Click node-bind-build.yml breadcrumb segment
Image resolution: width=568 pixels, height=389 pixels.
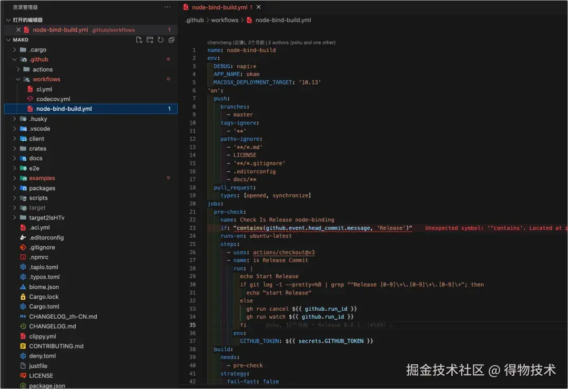click(283, 20)
